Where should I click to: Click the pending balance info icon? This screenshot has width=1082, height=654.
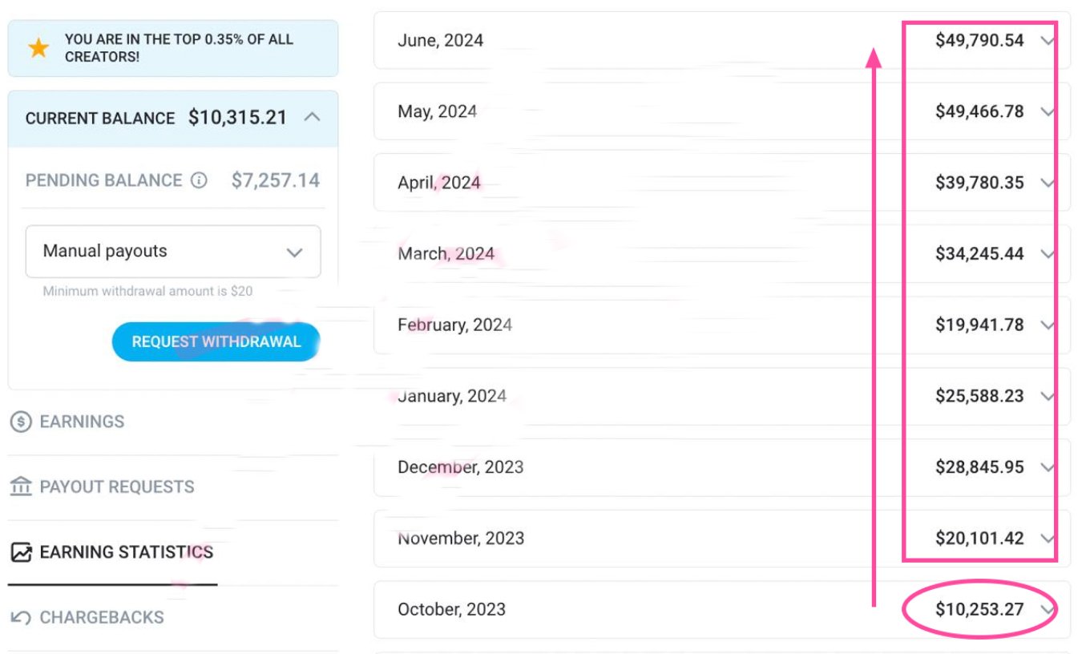pyautogui.click(x=199, y=180)
